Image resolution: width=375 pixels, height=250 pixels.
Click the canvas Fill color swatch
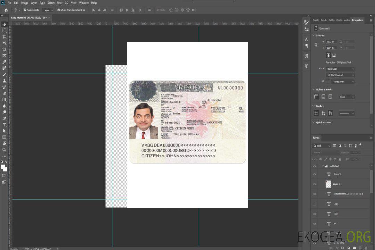(328, 82)
